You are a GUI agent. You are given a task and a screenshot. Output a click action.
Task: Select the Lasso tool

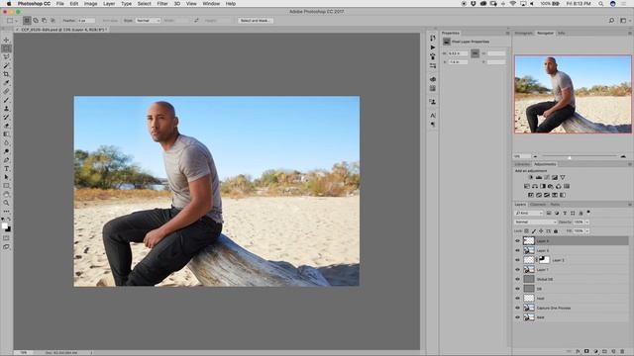pos(6,57)
